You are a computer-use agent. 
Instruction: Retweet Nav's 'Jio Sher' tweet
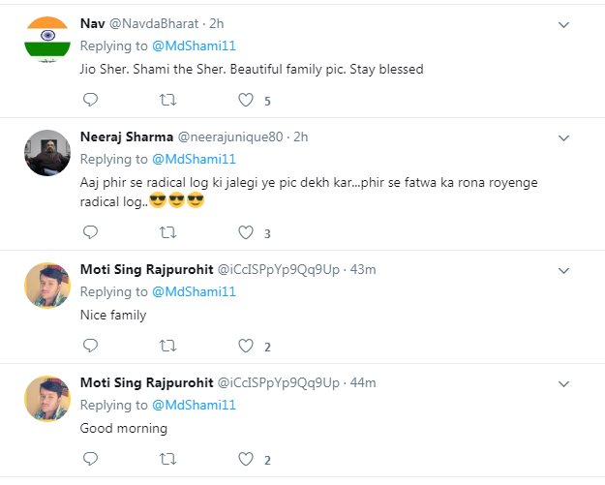tap(167, 100)
